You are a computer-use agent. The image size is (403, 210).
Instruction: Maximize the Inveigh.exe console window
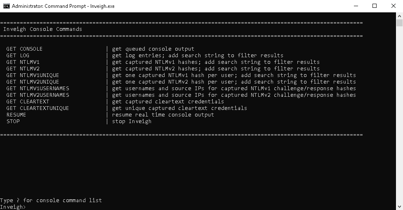(375, 6)
